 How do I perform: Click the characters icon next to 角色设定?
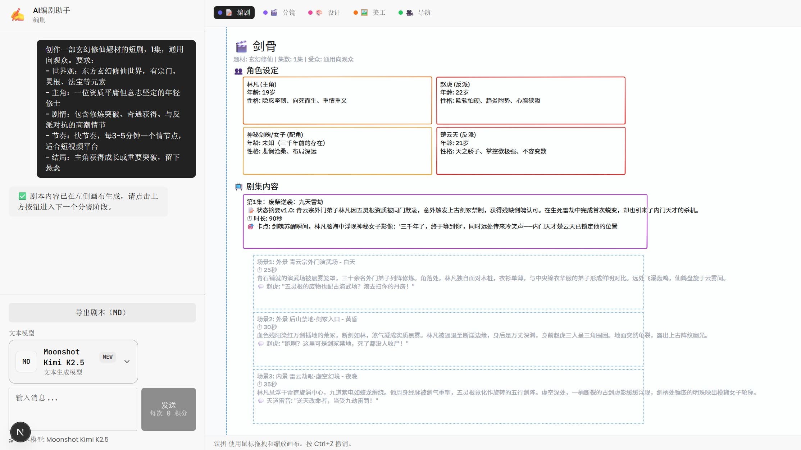point(238,71)
